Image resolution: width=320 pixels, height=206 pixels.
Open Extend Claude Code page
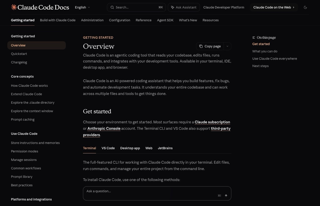(26, 94)
